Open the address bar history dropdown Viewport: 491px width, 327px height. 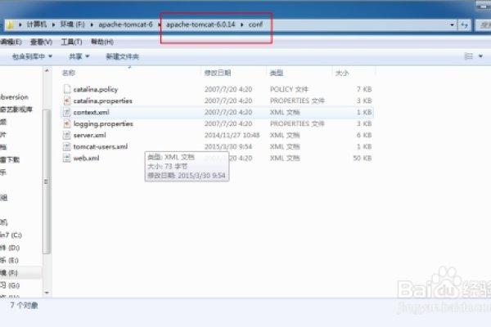(452, 25)
